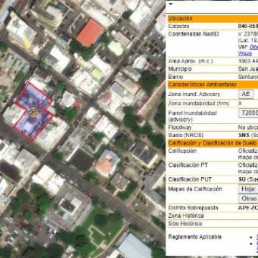Open the 72000 Panel Inundabilidad button
Image resolution: width=258 pixels, height=258 pixels.
pyautogui.click(x=248, y=113)
